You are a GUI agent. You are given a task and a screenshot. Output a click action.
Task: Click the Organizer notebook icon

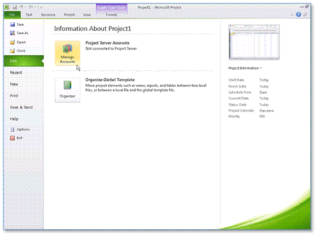point(67,85)
